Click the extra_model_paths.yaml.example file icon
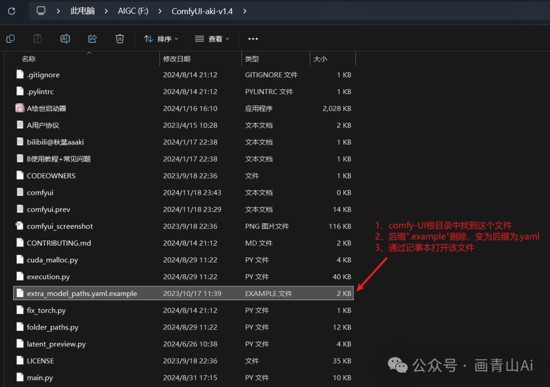550x387 pixels. tap(20, 293)
